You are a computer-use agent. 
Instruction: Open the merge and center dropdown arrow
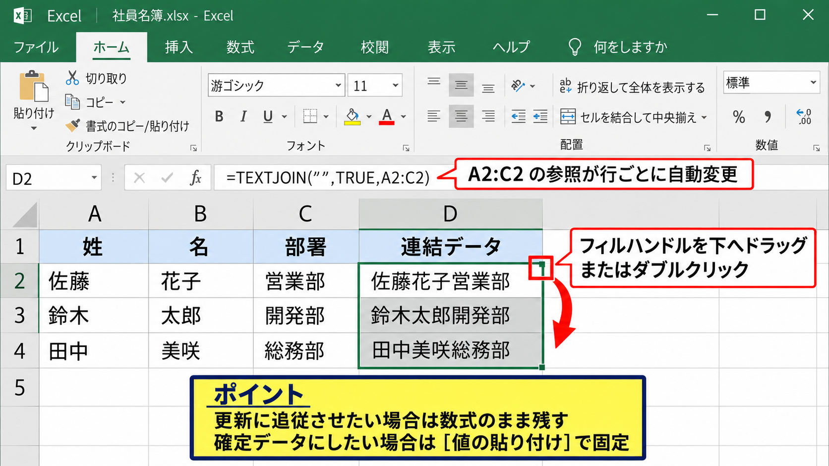tap(705, 117)
